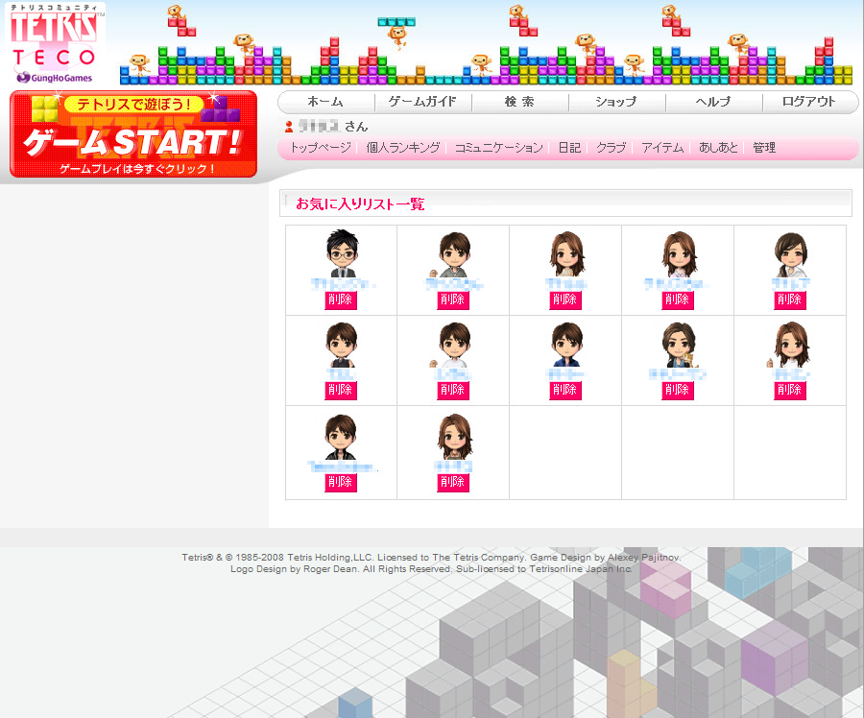
Task: Open fifth avatar in second row
Action: pyautogui.click(x=790, y=345)
